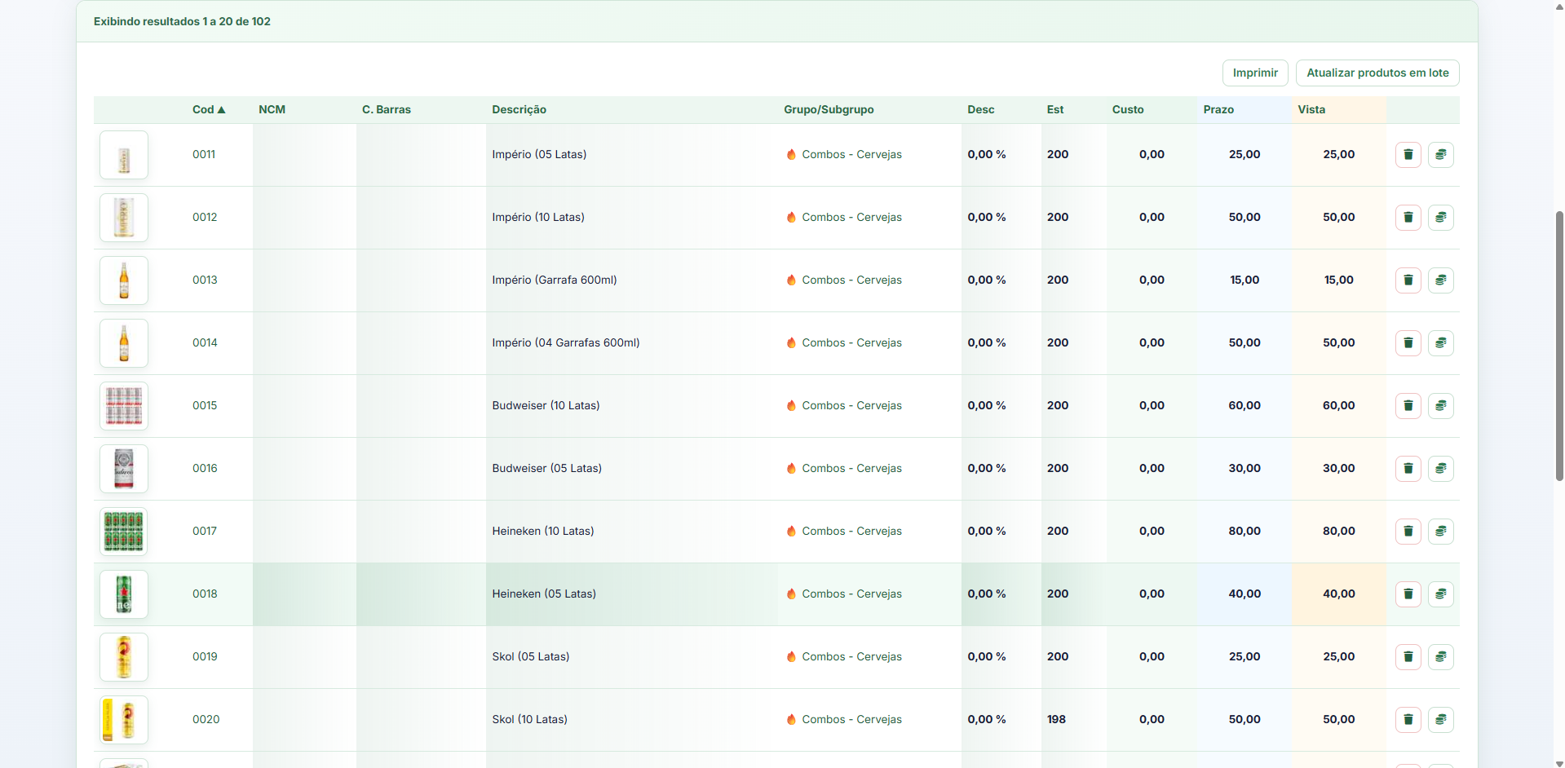Sort table by Cod column
The width and height of the screenshot is (1565, 768).
point(209,109)
